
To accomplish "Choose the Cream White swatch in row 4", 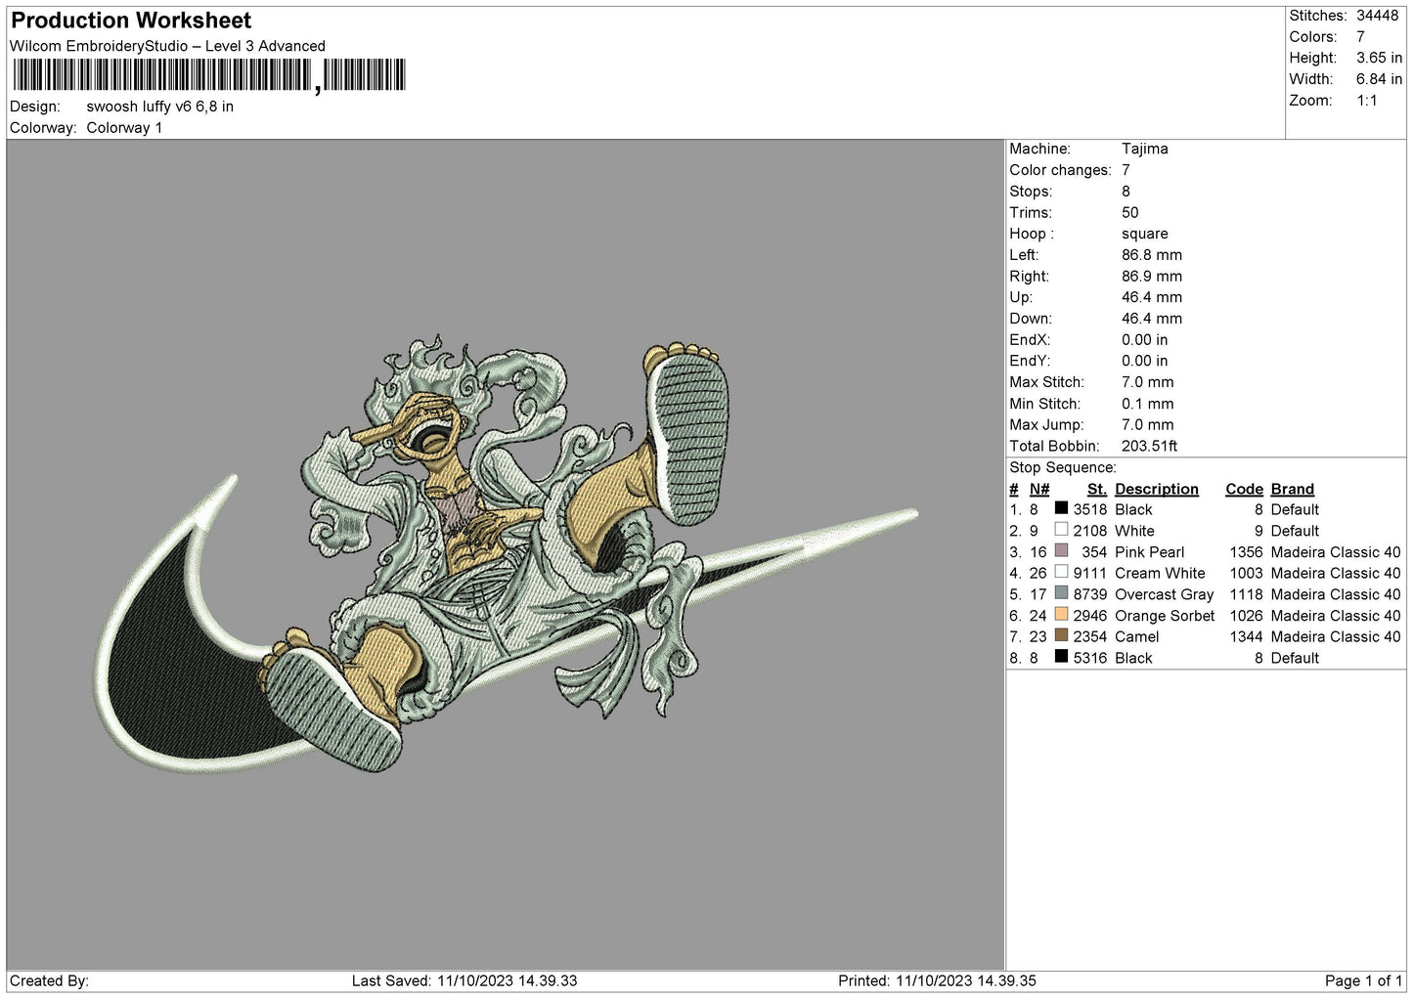I will [1061, 572].
